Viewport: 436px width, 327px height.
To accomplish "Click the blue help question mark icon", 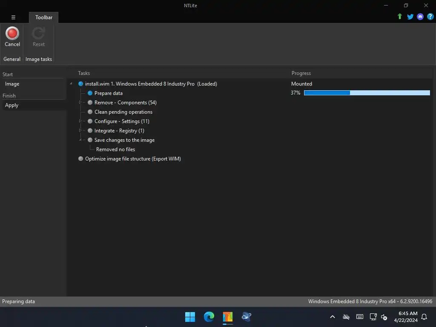I will pos(430,17).
